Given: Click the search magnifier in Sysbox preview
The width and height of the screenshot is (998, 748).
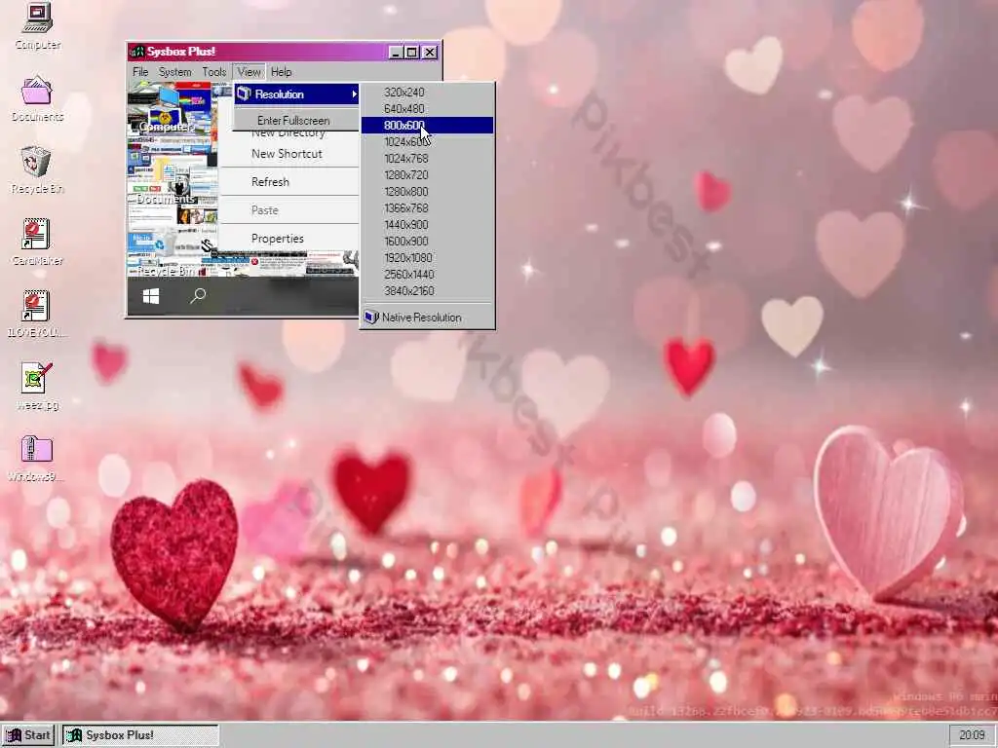Looking at the screenshot, I should click(x=198, y=296).
